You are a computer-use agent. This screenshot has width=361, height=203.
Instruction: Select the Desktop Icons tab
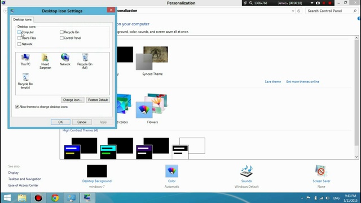tap(23, 20)
